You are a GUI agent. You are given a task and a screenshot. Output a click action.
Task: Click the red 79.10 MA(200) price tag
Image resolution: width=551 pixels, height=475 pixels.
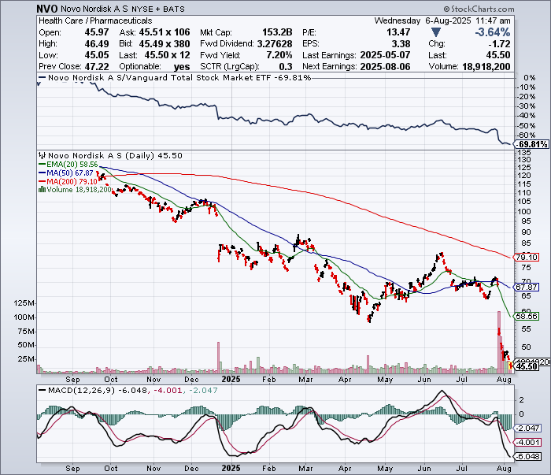click(x=525, y=258)
